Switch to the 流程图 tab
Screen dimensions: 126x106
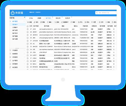39,18
